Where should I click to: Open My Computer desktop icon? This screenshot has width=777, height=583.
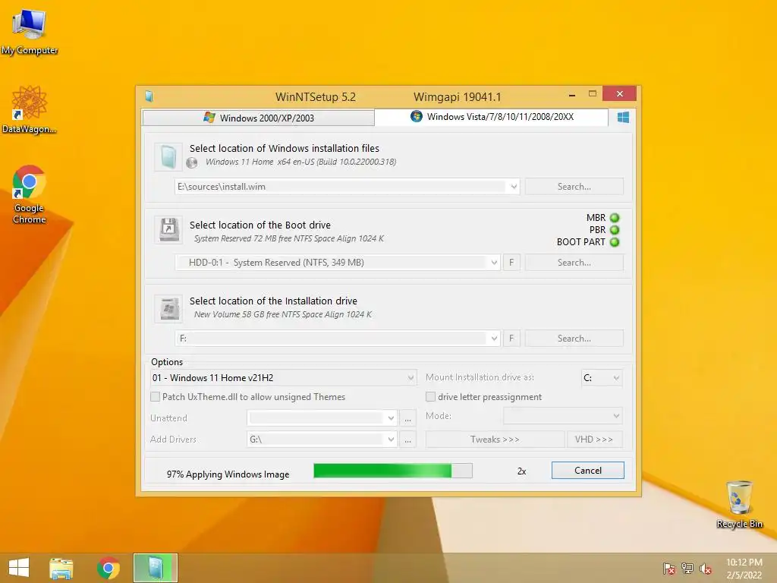click(x=30, y=32)
